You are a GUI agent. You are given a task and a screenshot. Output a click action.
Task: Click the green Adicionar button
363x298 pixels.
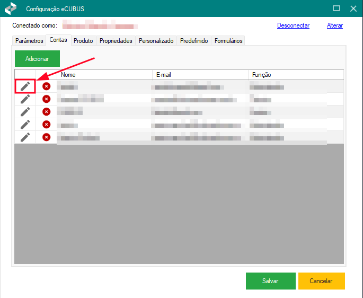[37, 59]
